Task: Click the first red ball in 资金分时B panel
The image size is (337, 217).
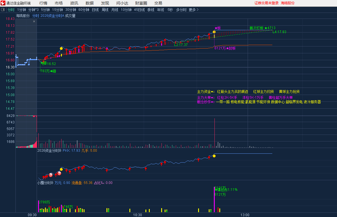Action: click(51, 175)
